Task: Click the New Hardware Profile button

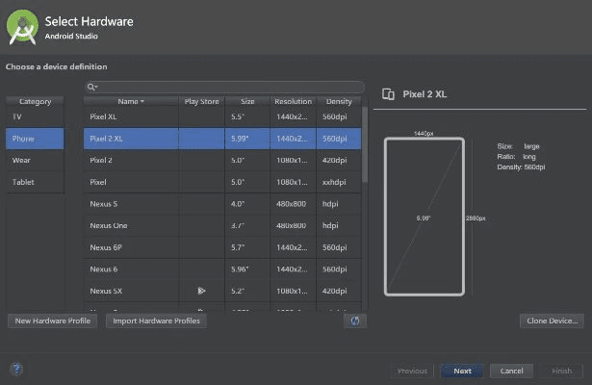Action: 52,321
